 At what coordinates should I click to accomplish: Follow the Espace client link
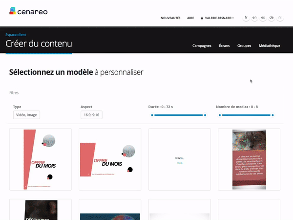click(16, 35)
